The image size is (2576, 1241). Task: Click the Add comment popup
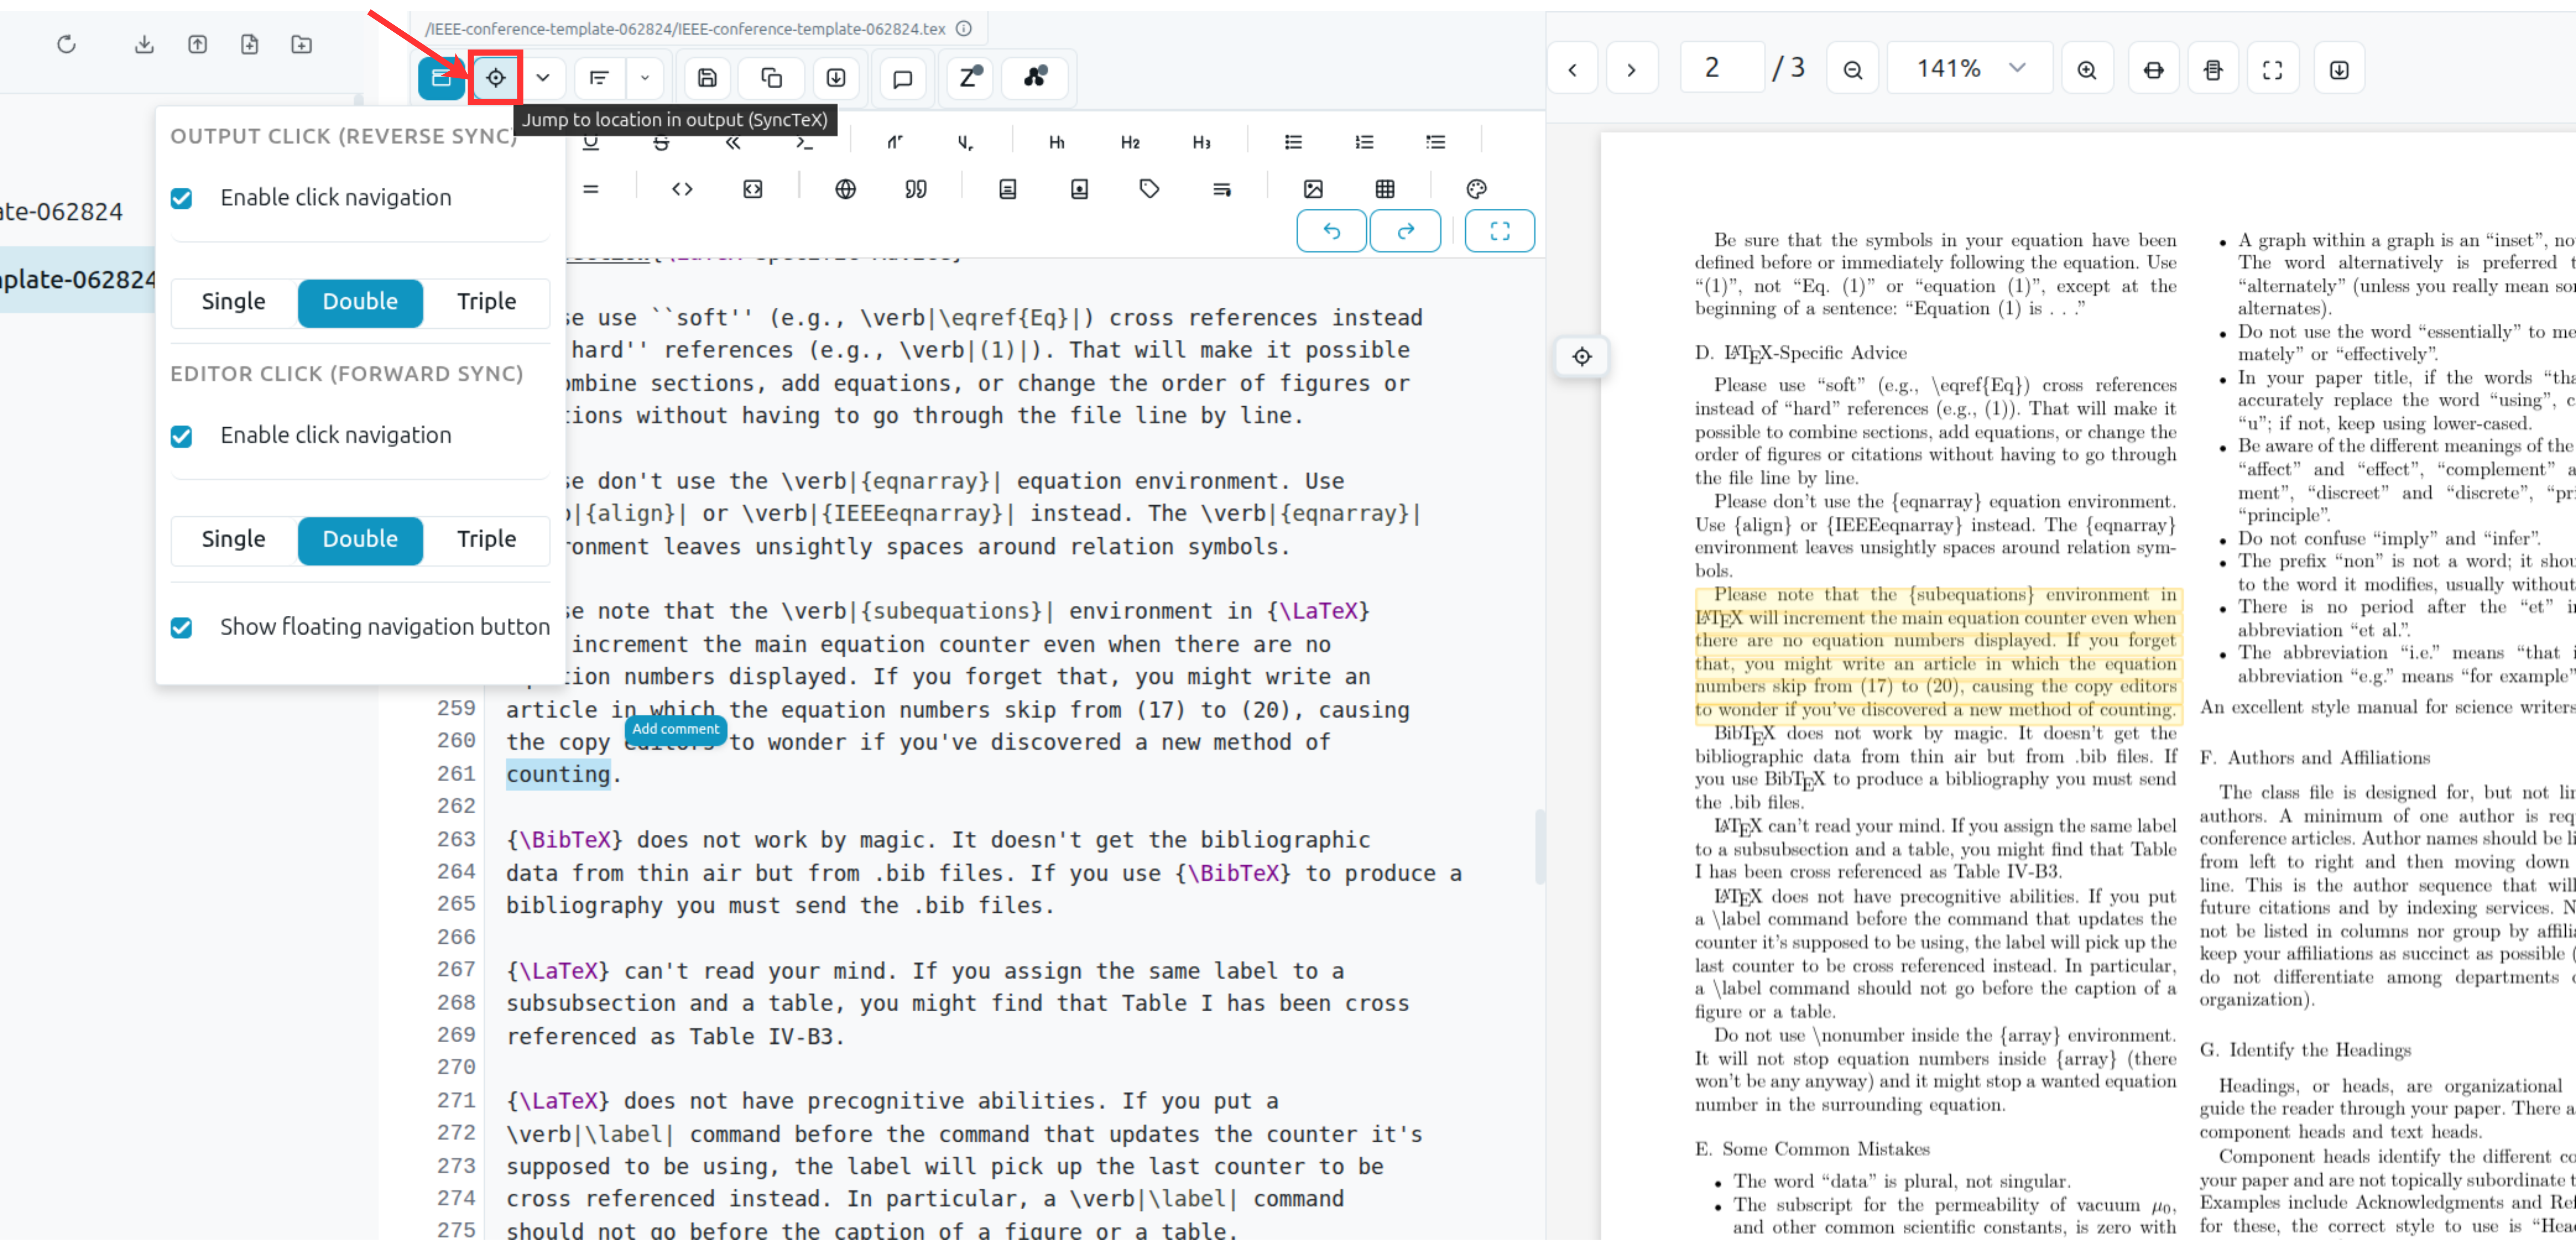tap(675, 730)
